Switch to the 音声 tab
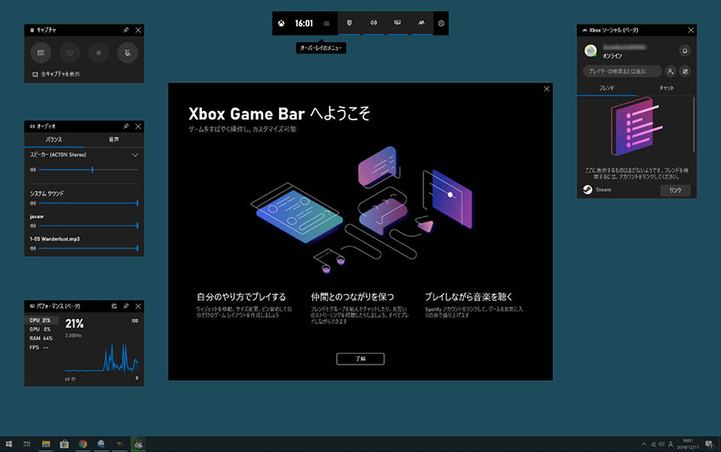The image size is (721, 452). click(x=114, y=139)
